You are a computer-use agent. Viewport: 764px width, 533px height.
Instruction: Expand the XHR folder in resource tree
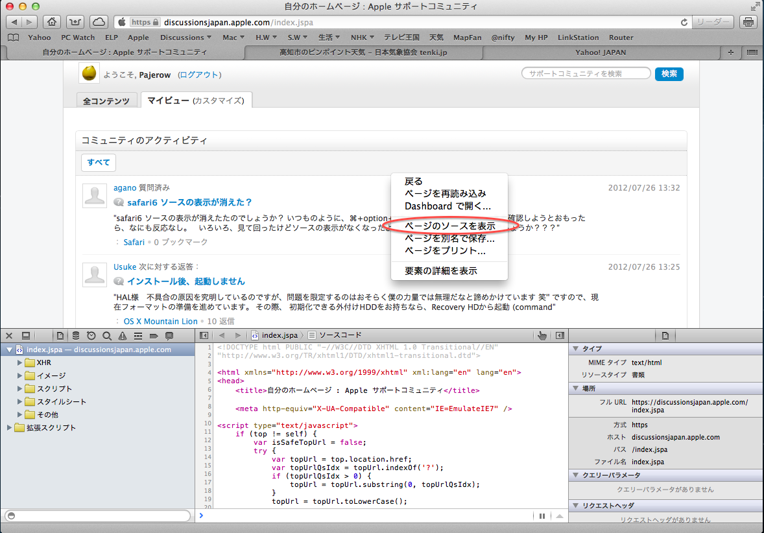pos(20,362)
